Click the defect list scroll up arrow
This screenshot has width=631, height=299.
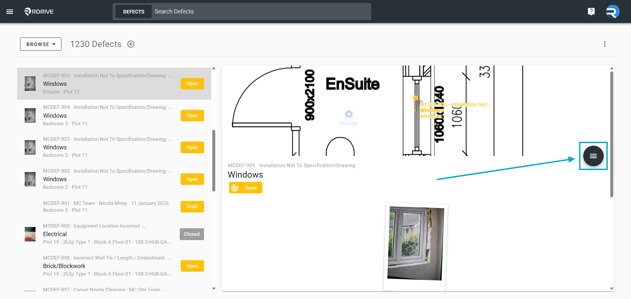coord(214,68)
